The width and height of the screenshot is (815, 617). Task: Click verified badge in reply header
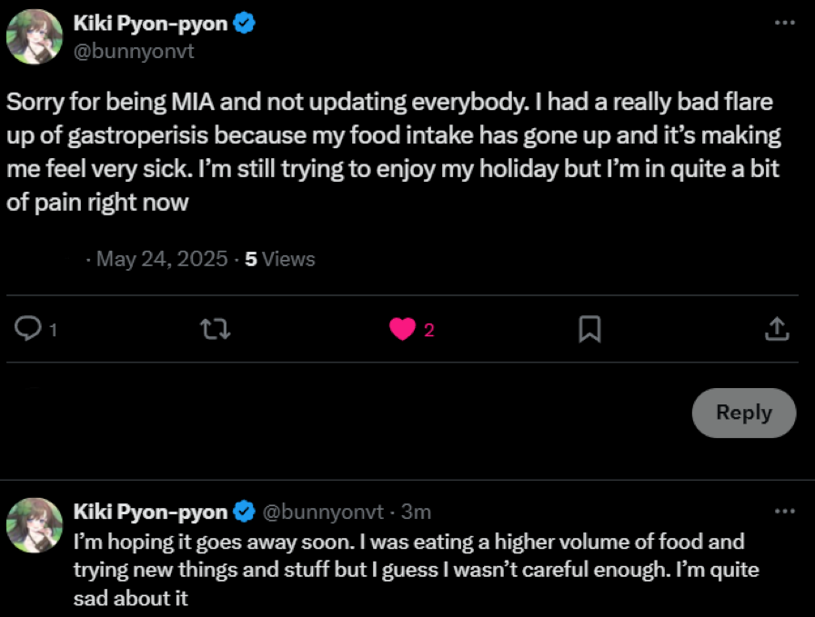pos(244,512)
